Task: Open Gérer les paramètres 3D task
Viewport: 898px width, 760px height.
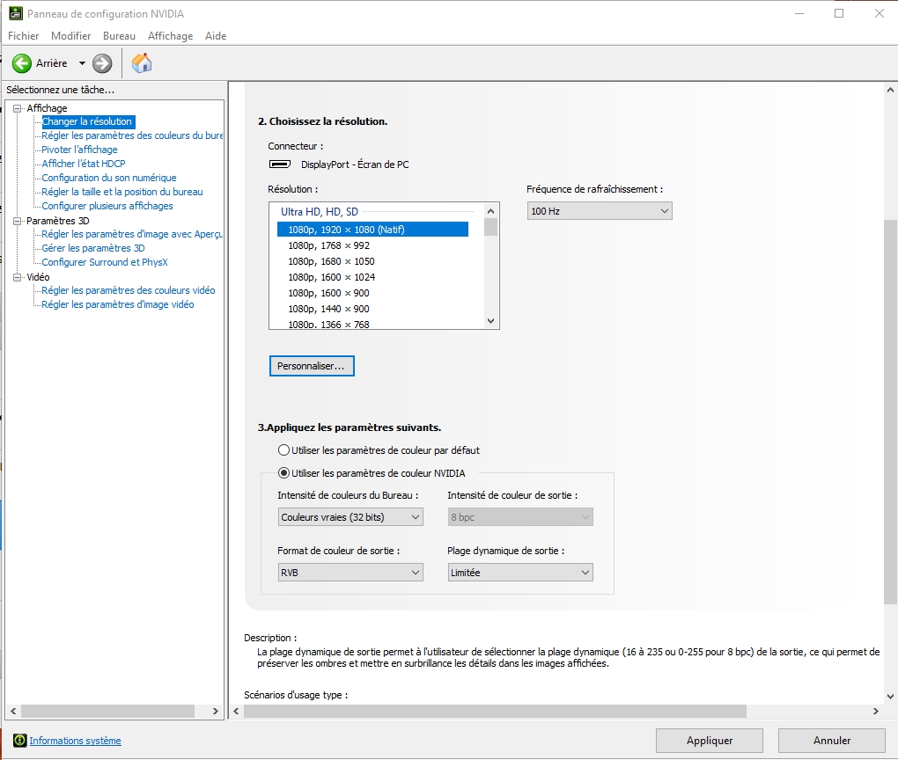Action: (x=92, y=248)
